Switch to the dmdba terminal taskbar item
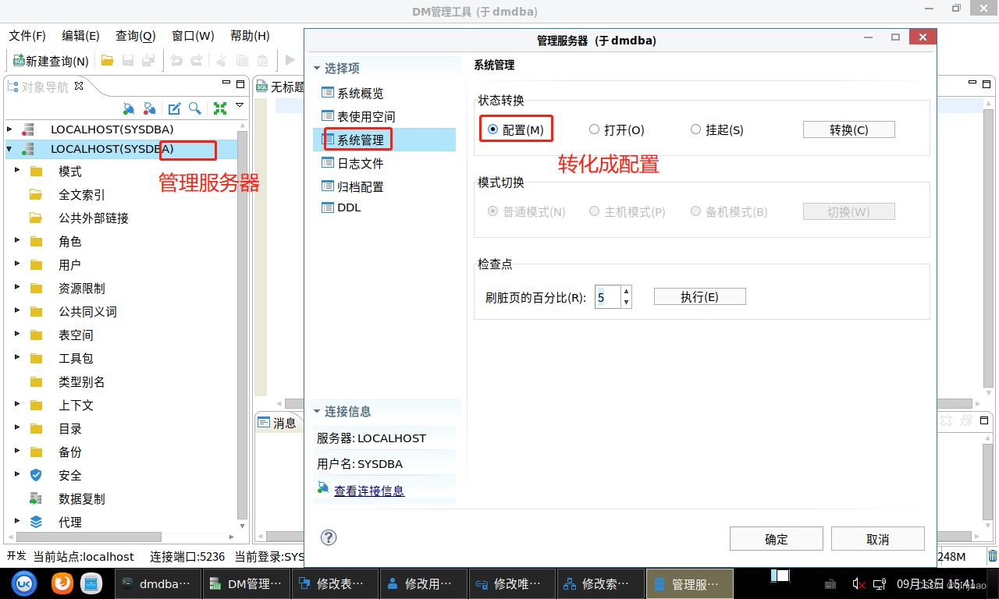The height and width of the screenshot is (599, 999). point(158,583)
